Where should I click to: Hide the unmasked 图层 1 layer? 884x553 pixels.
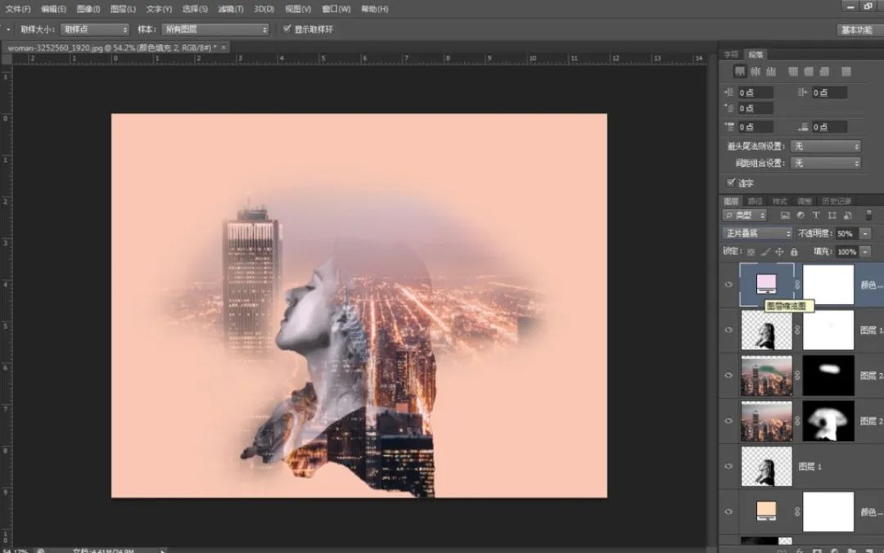point(728,466)
